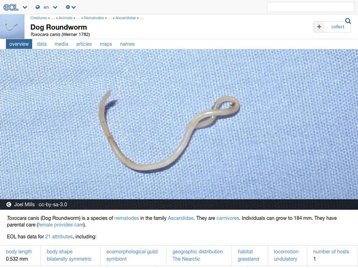Open the maps tab

(x=107, y=44)
